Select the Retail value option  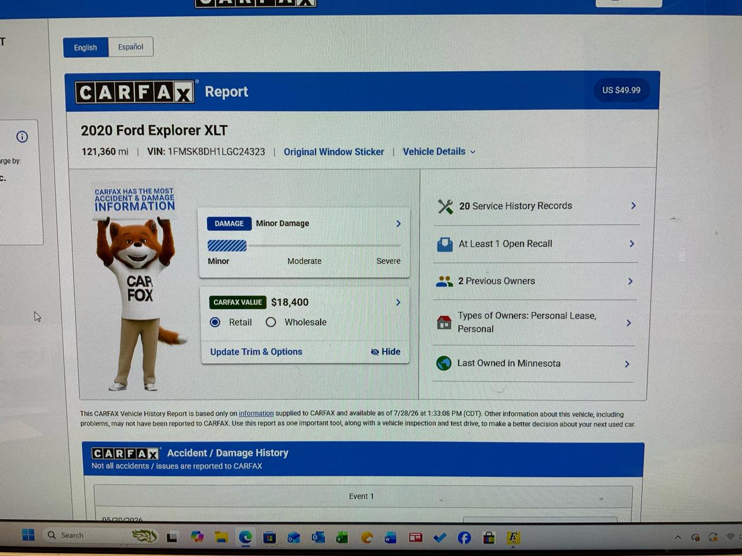point(215,322)
